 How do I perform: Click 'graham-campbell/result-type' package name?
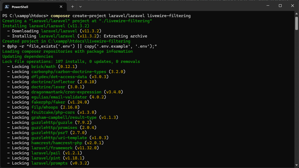click(x=64, y=118)
